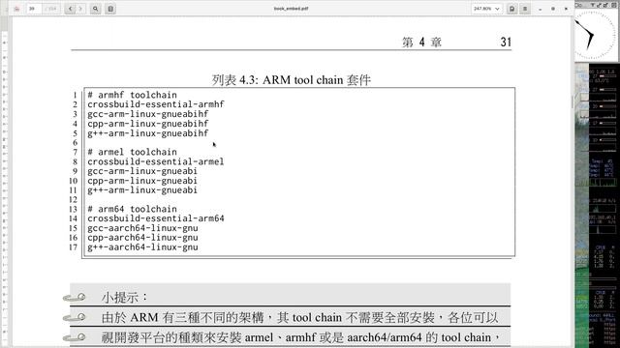This screenshot has height=348, width=620.
Task: Click 'cpp-arm-linux-gnueabi' on line 10
Action: point(142,181)
